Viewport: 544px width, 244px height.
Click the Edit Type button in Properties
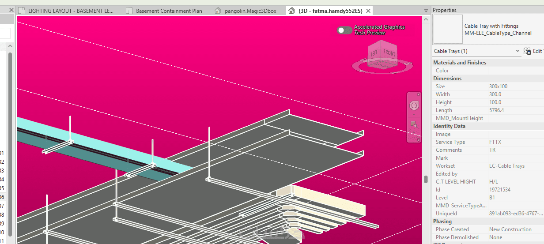(534, 51)
